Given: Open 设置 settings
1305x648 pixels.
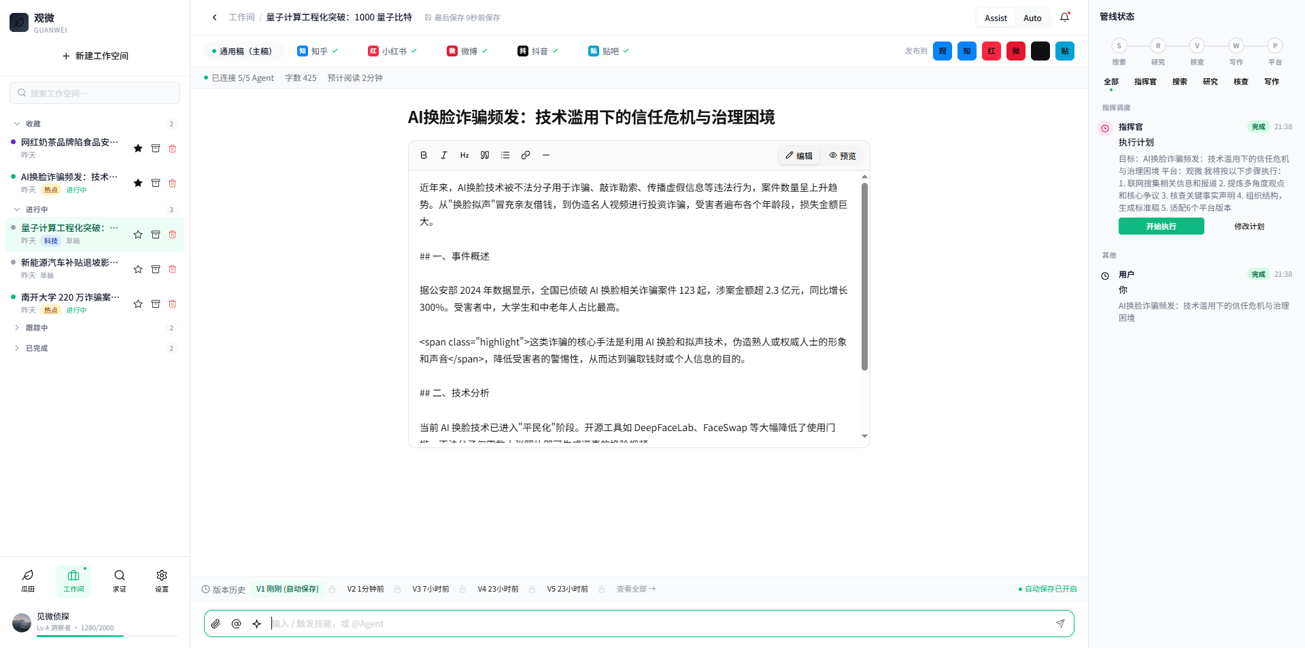Looking at the screenshot, I should click(x=162, y=581).
